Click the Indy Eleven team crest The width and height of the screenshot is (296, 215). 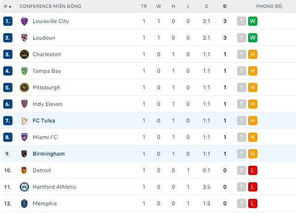[x=24, y=104]
